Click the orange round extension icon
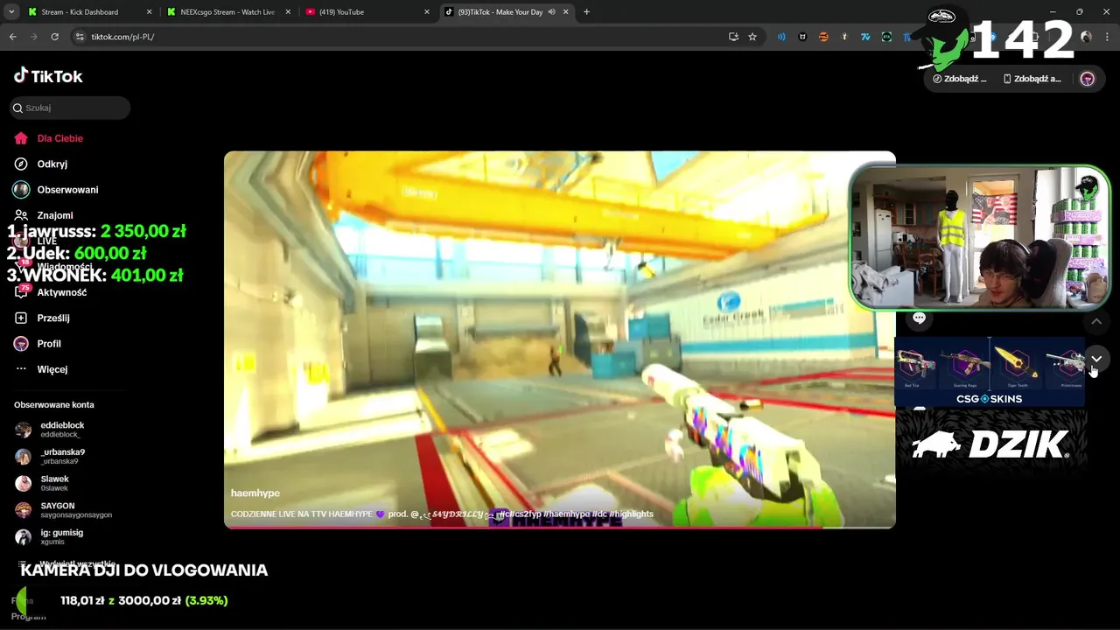Image resolution: width=1120 pixels, height=630 pixels. coord(823,37)
